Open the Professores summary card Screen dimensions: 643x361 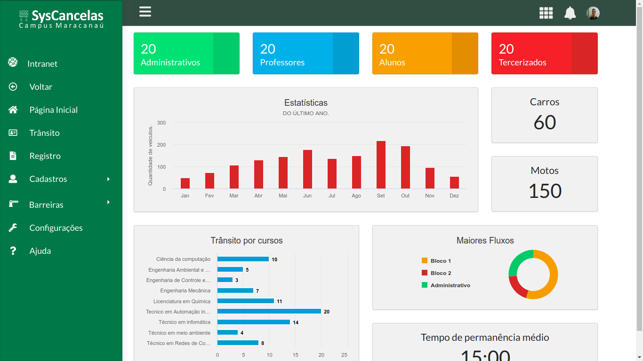tap(305, 53)
